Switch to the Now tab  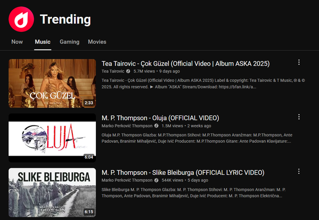[x=17, y=42]
